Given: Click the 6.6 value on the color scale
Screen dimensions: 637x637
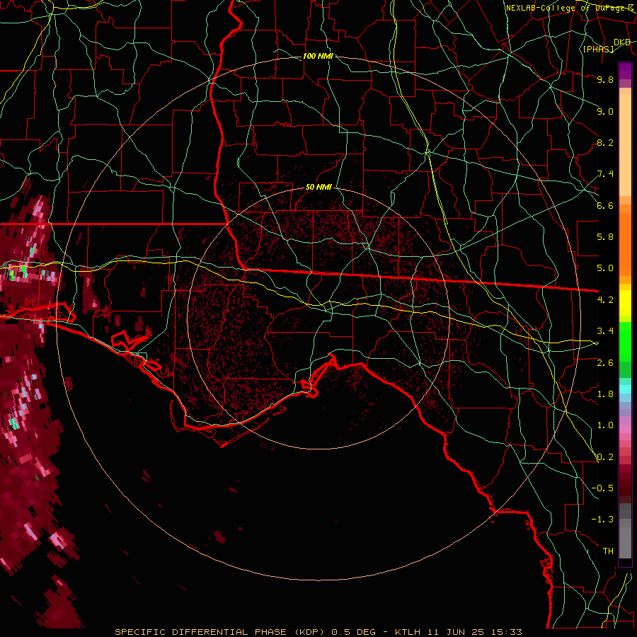Looking at the screenshot, I should (x=605, y=205).
